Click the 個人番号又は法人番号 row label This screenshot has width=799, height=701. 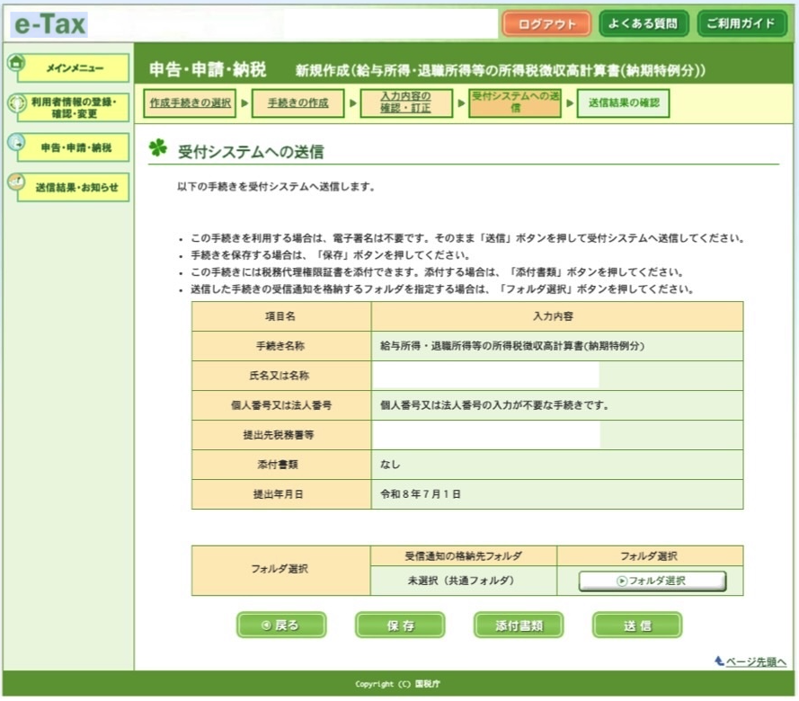point(281,405)
